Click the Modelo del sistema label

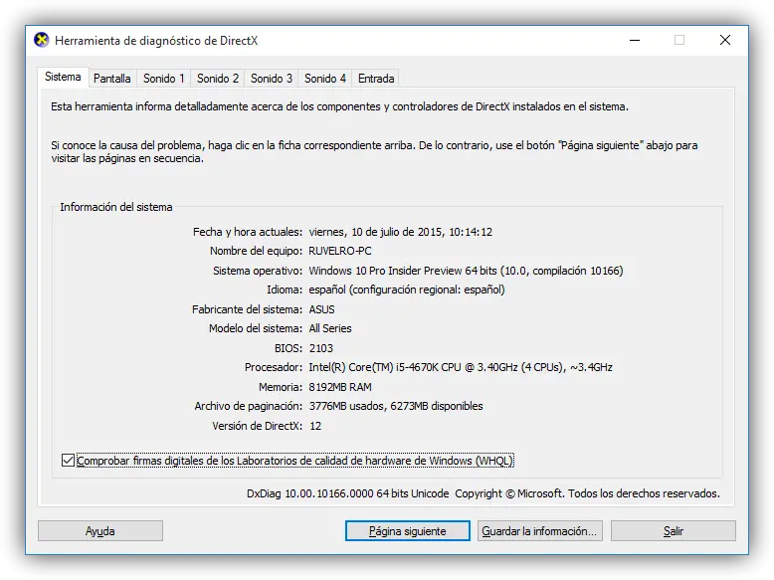click(256, 328)
